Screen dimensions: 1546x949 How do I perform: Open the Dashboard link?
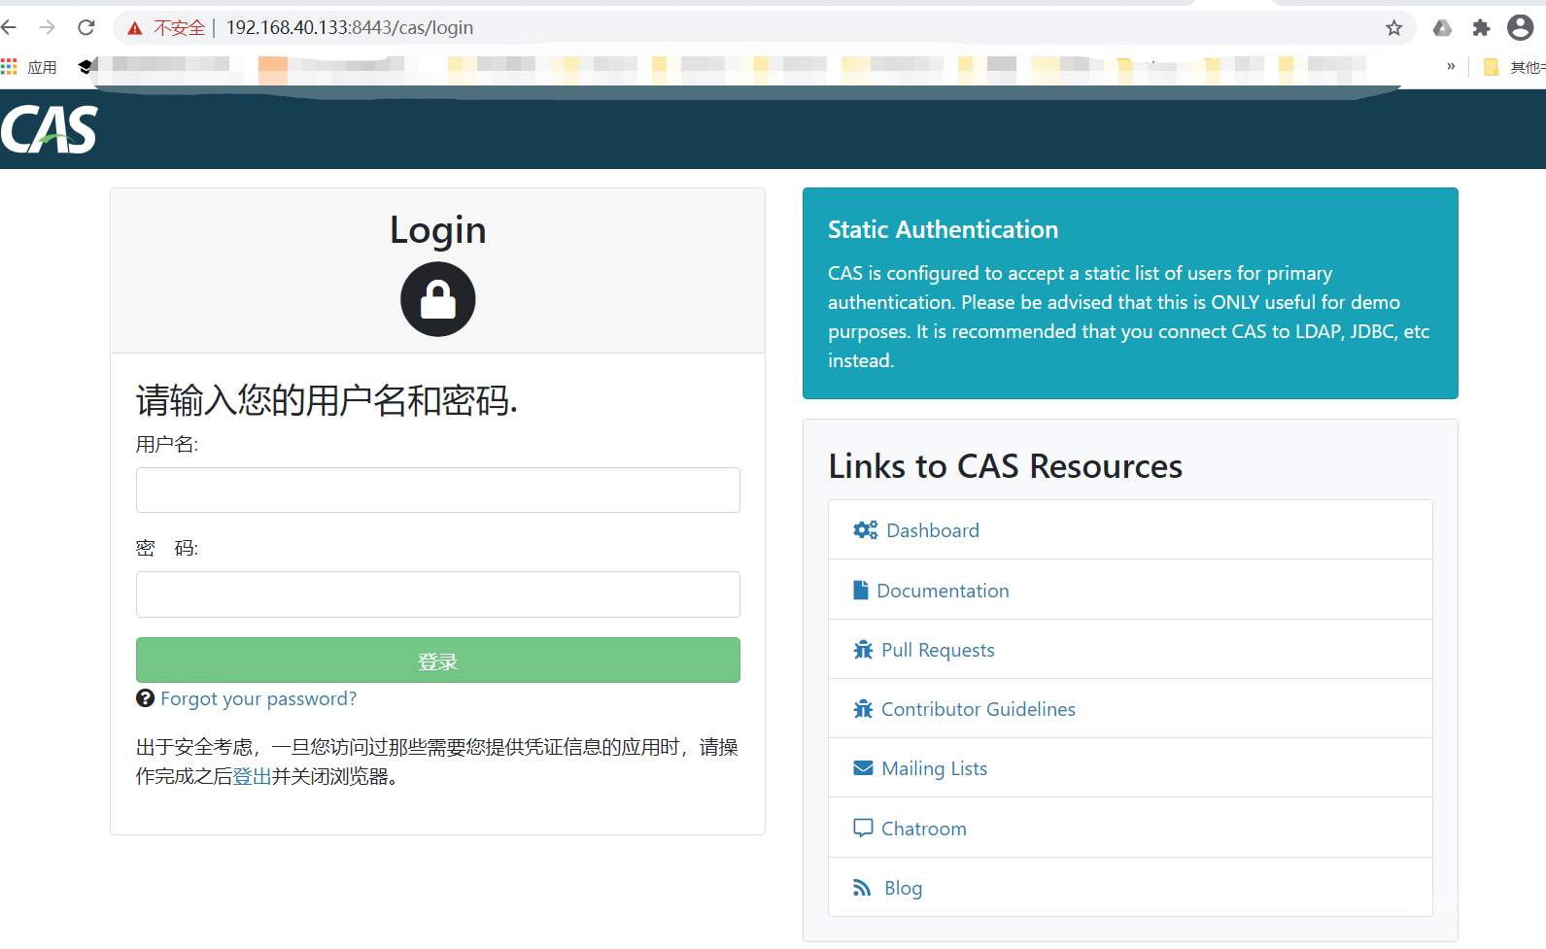pos(933,530)
